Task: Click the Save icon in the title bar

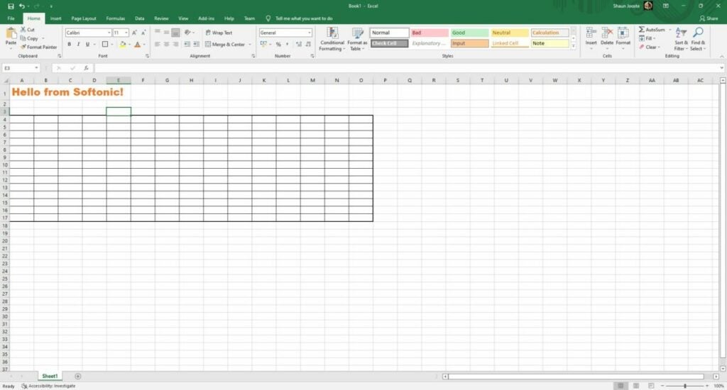Action: pos(11,6)
